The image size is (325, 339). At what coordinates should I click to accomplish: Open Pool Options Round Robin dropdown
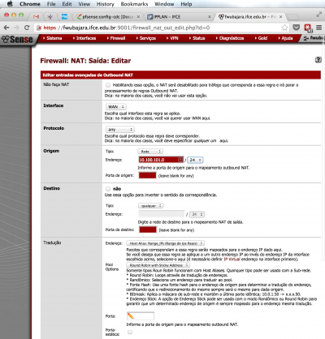[x=158, y=265]
